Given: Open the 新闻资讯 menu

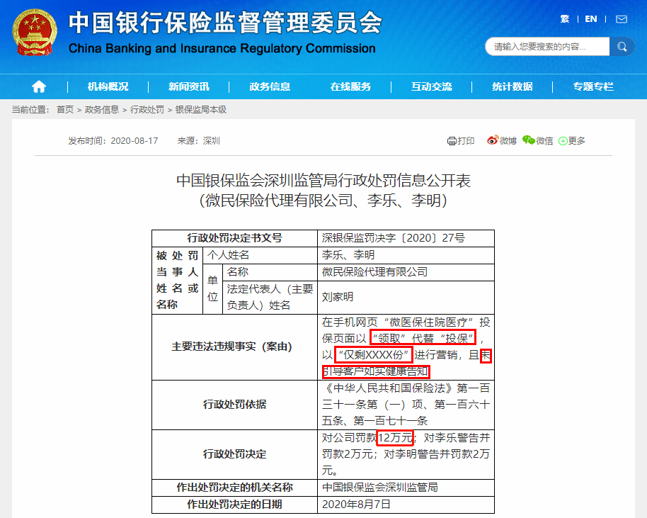Looking at the screenshot, I should pos(189,86).
